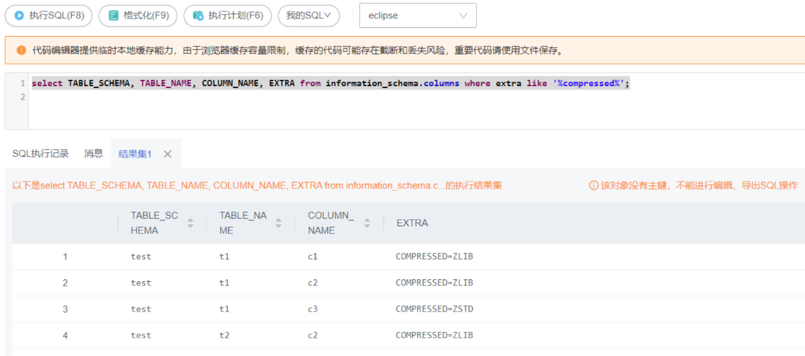The width and height of the screenshot is (805, 356).
Task: Click the test cell in row 3
Action: pos(141,309)
